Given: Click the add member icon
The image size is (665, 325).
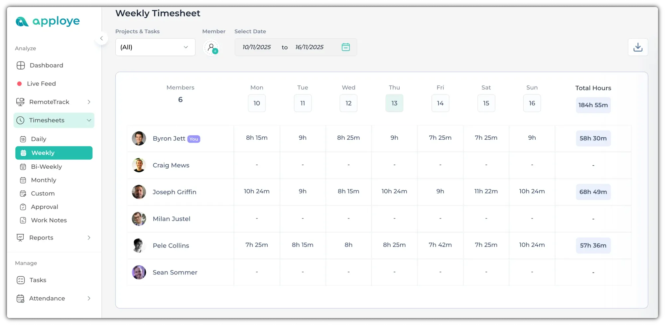Looking at the screenshot, I should [211, 48].
